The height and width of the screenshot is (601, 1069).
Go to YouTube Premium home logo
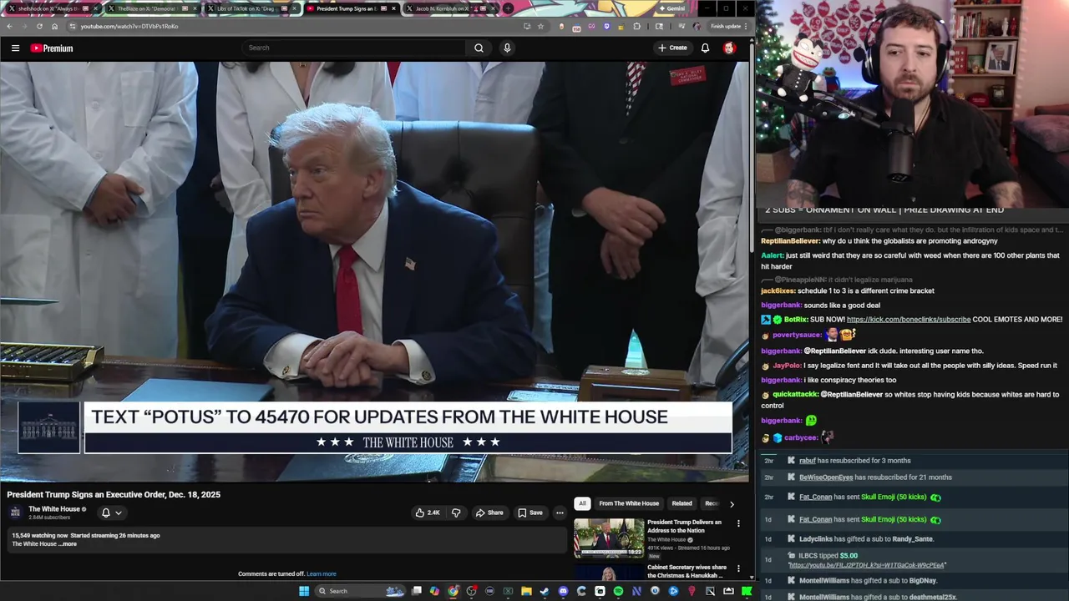52,48
